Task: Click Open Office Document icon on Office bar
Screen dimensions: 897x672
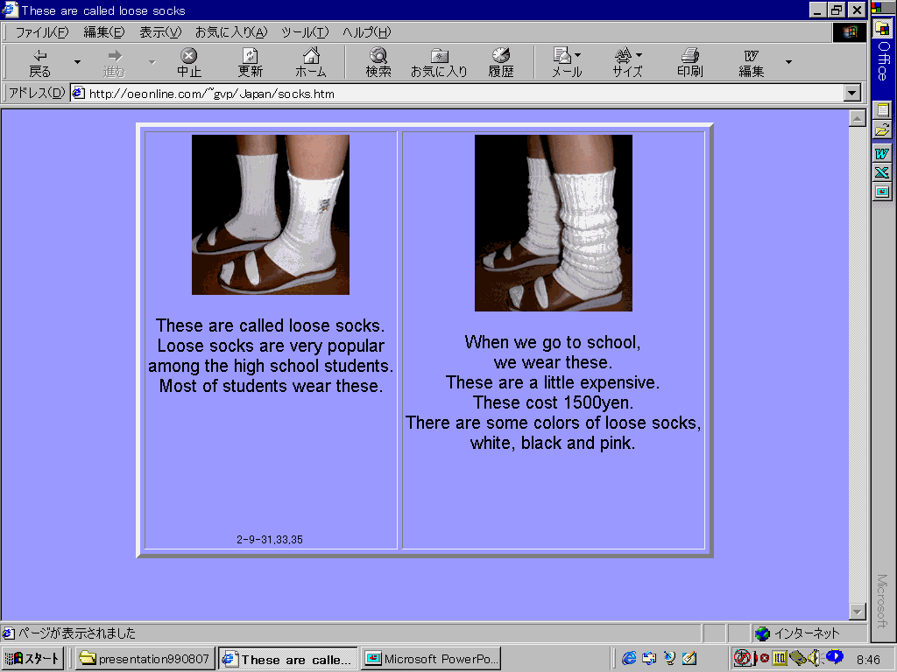Action: point(882,130)
